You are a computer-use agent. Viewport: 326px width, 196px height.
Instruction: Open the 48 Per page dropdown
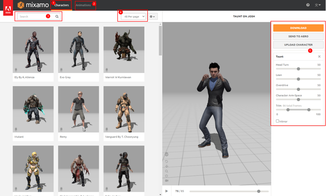133,16
